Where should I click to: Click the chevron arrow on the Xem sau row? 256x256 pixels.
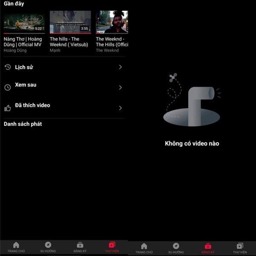(120, 87)
